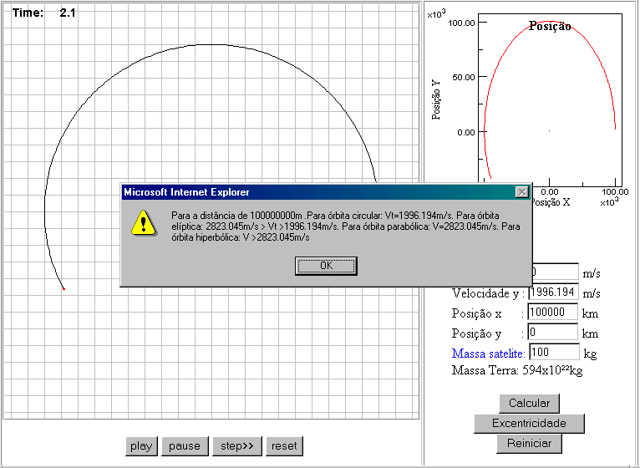
Task: Click the Posição graph title
Action: (550, 27)
